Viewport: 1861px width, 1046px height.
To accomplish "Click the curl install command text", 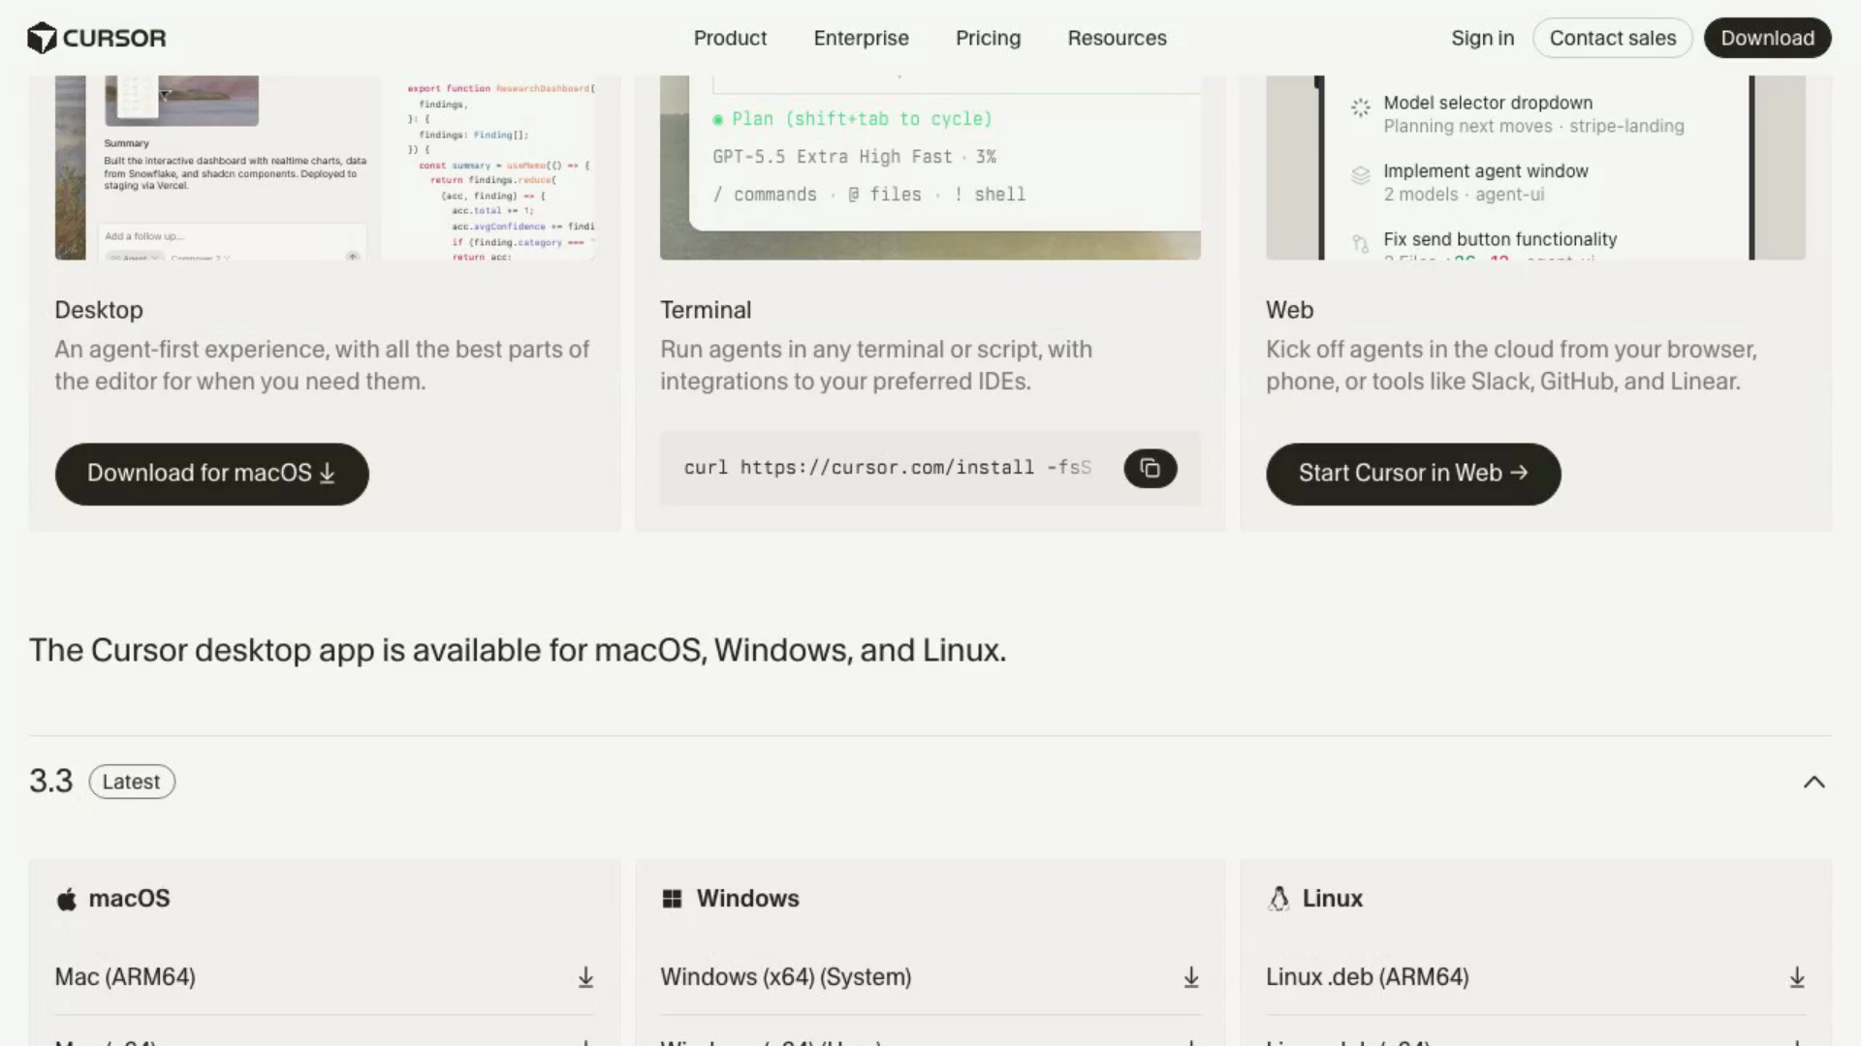I will pyautogui.click(x=888, y=468).
